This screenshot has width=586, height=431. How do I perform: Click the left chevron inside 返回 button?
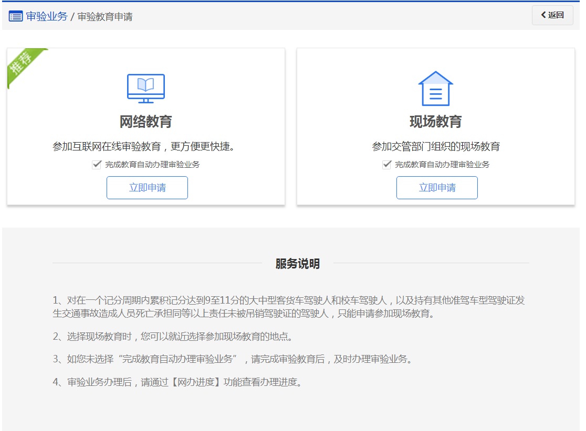click(543, 15)
